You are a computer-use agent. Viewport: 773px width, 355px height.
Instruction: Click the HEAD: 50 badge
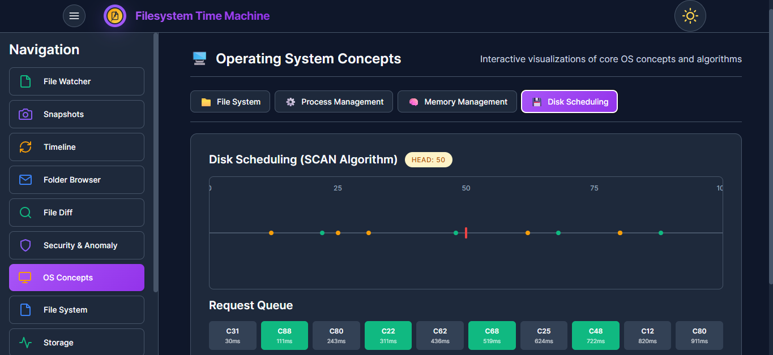coord(428,159)
